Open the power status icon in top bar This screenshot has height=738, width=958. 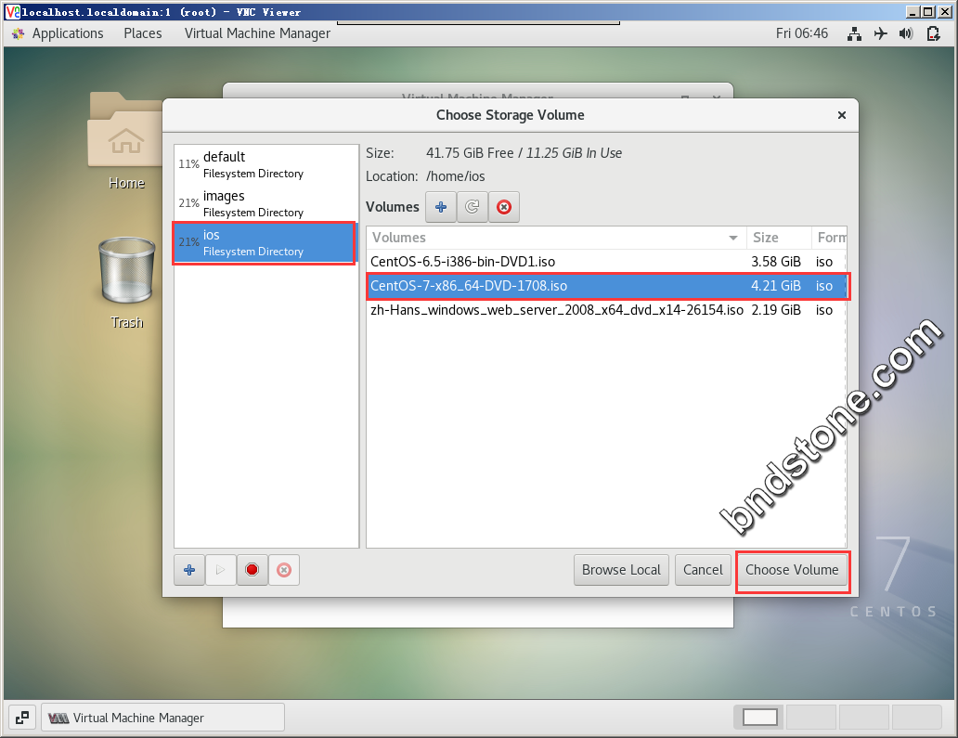point(933,33)
